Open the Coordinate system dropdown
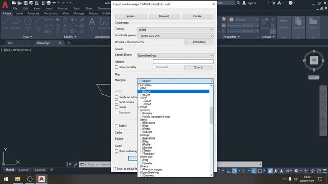Screen dimensions: 328x184 click(x=175, y=36)
